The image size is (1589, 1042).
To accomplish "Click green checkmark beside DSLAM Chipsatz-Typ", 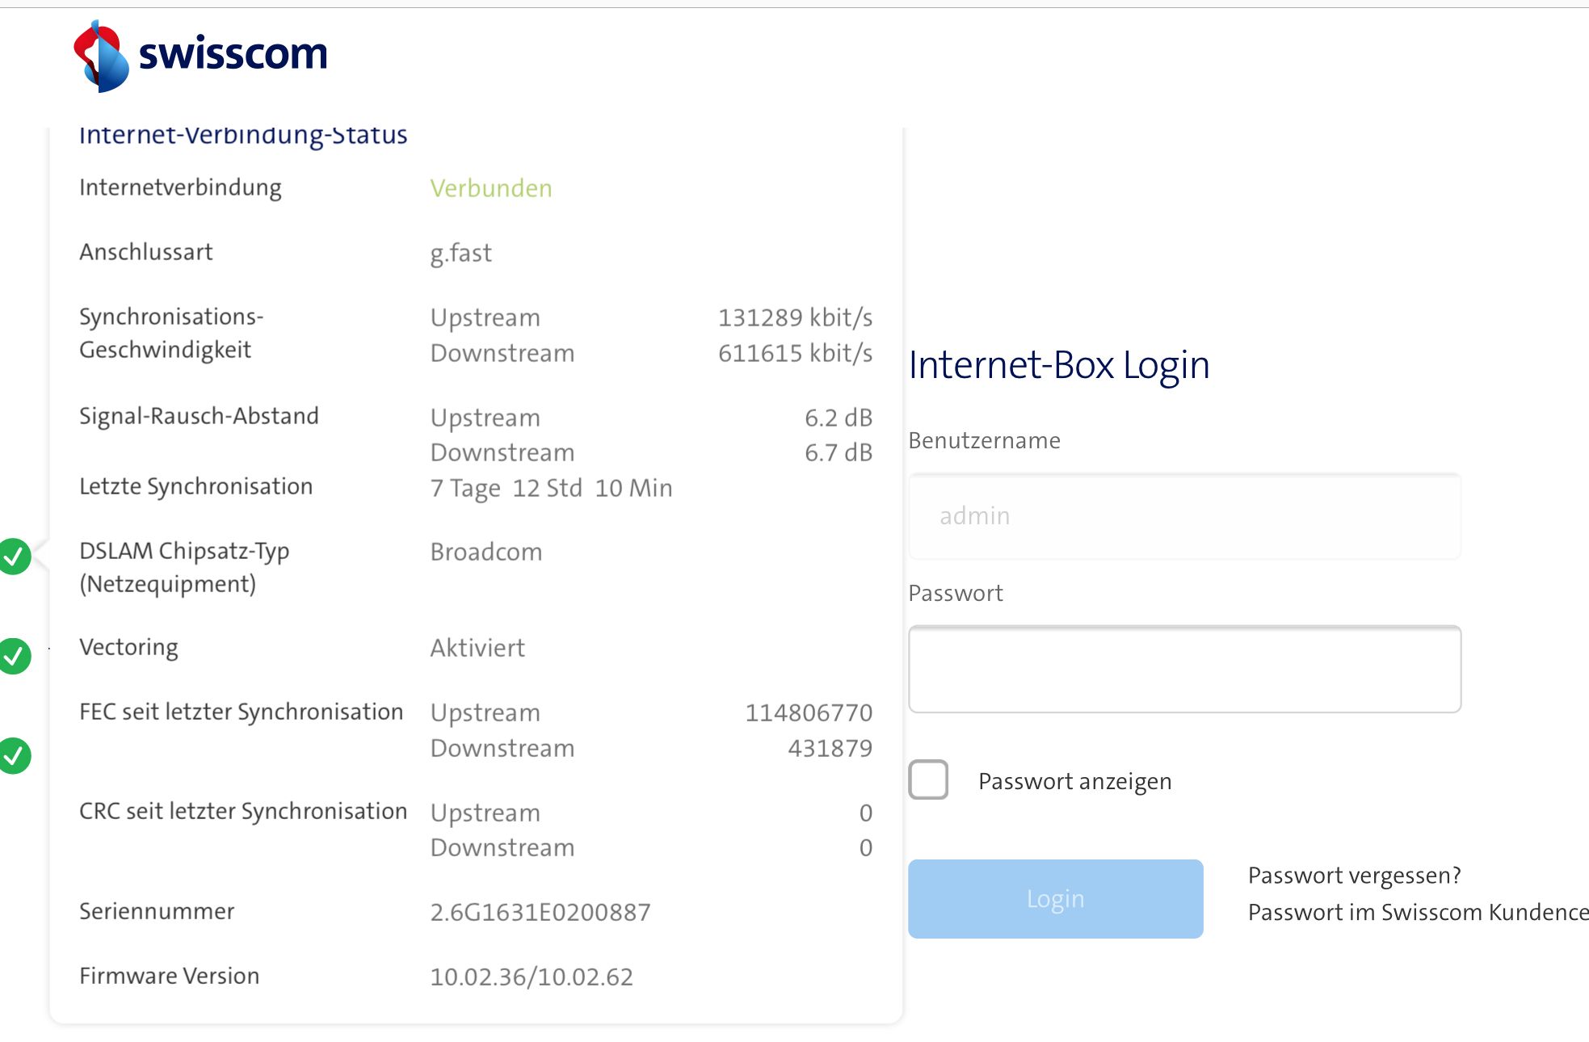I will point(15,557).
